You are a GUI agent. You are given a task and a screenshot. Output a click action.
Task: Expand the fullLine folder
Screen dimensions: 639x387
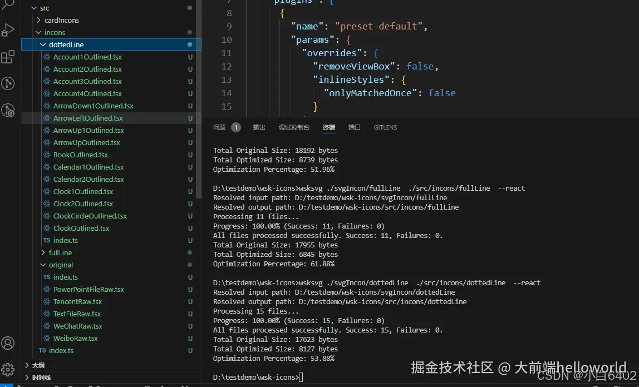tap(43, 252)
